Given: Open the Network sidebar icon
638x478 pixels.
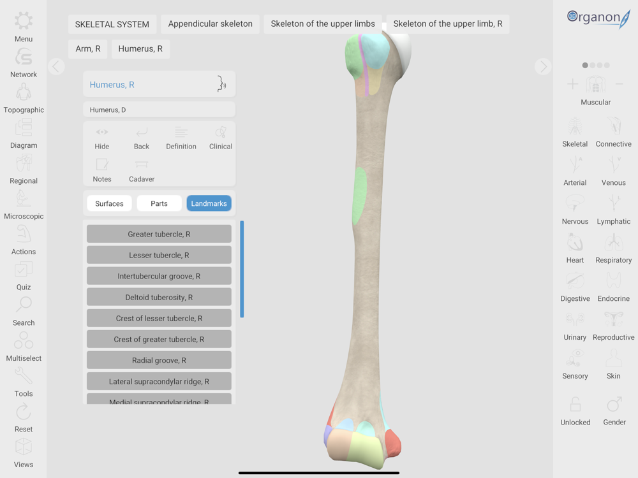Looking at the screenshot, I should tap(24, 57).
